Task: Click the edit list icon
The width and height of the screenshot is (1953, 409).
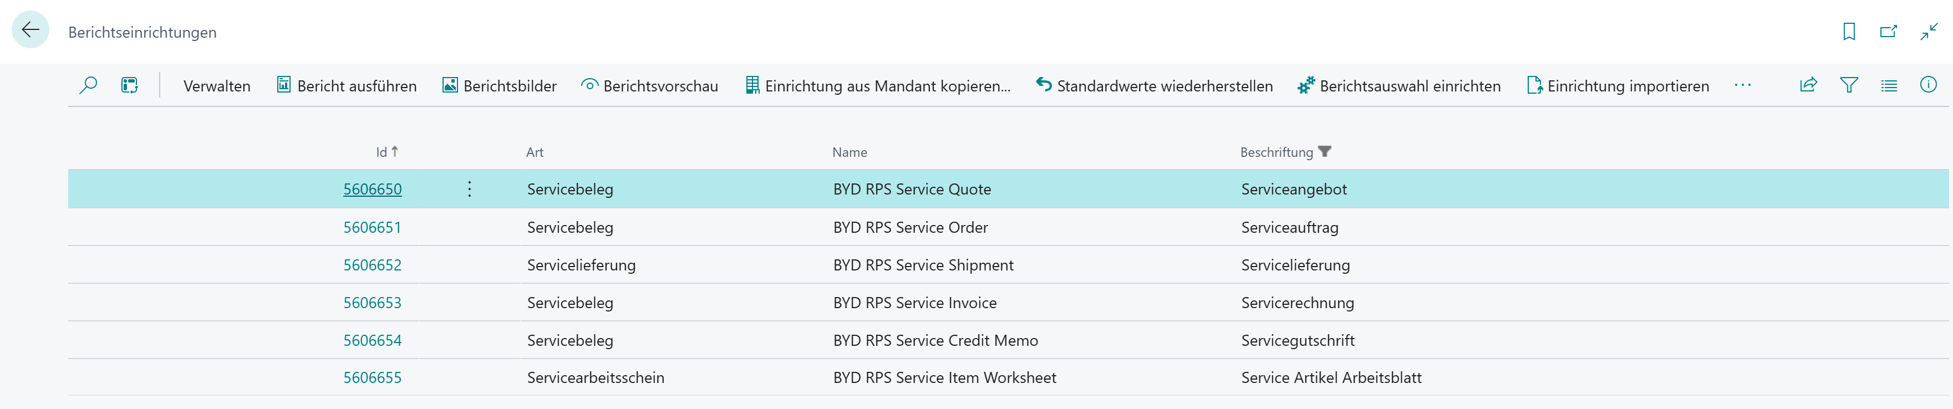Action: [x=130, y=85]
